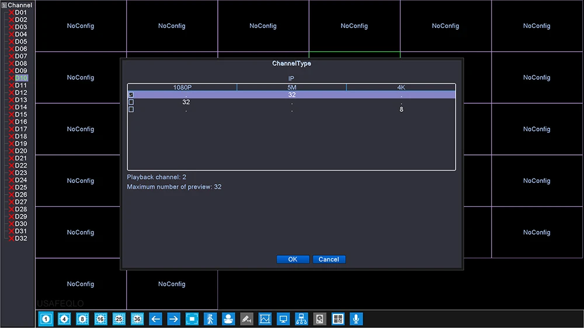Toggle full screen view icon
This screenshot has height=328, width=584.
[x=192, y=319]
